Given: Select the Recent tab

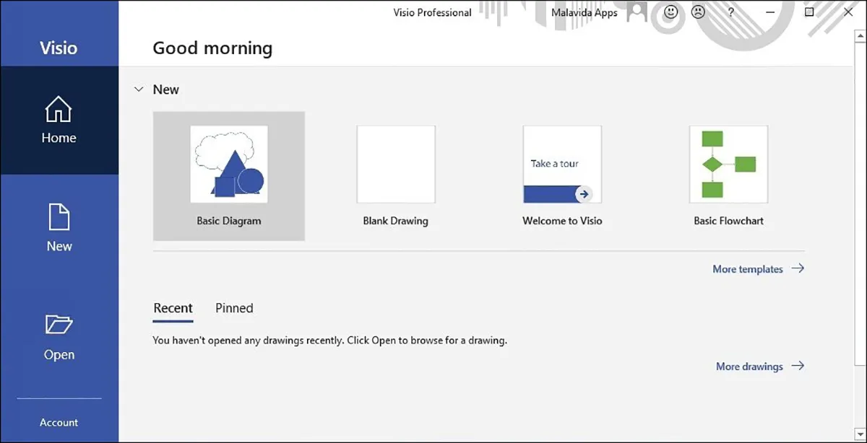Looking at the screenshot, I should coord(173,308).
